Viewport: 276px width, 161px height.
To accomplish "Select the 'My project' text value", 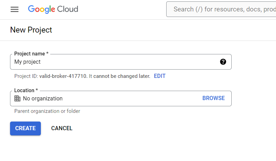I will pos(27,62).
